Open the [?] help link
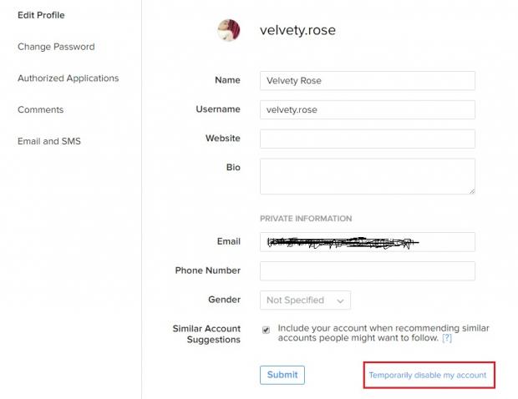 point(447,339)
